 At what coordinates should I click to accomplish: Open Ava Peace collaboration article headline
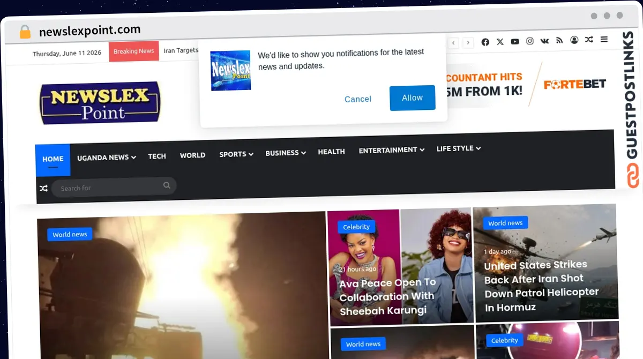[388, 296]
